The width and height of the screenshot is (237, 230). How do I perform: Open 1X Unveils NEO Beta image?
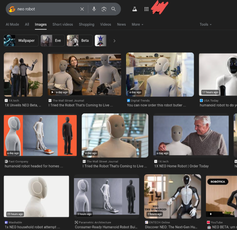[23, 75]
